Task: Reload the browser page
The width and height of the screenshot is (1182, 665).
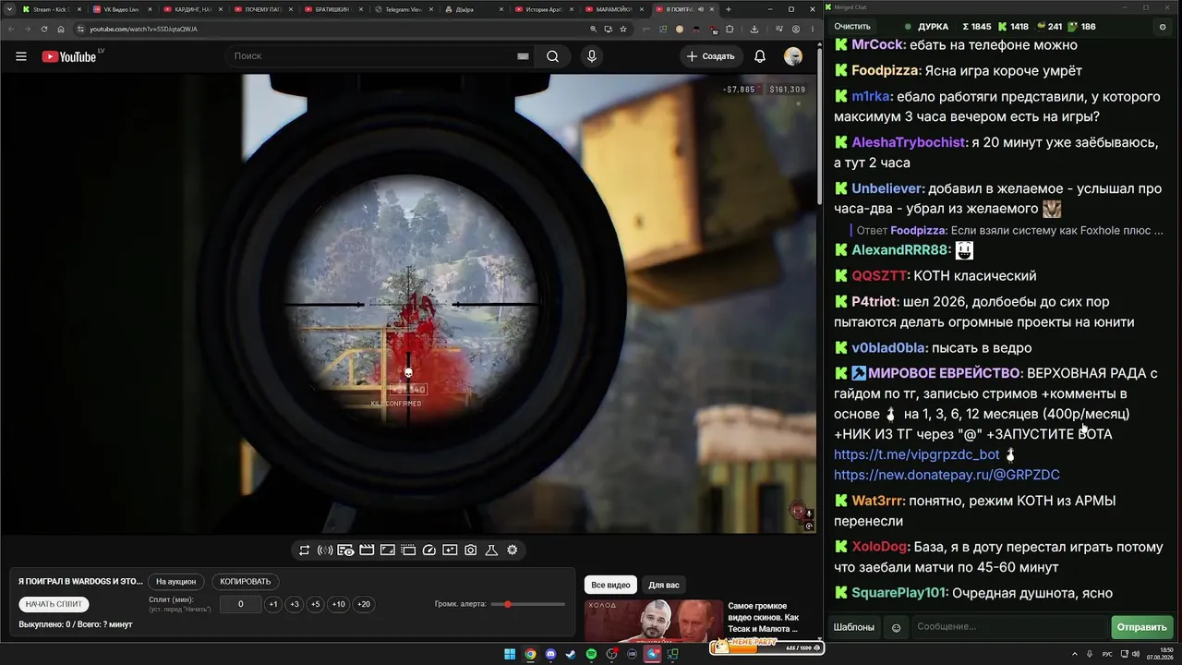Action: (x=43, y=29)
